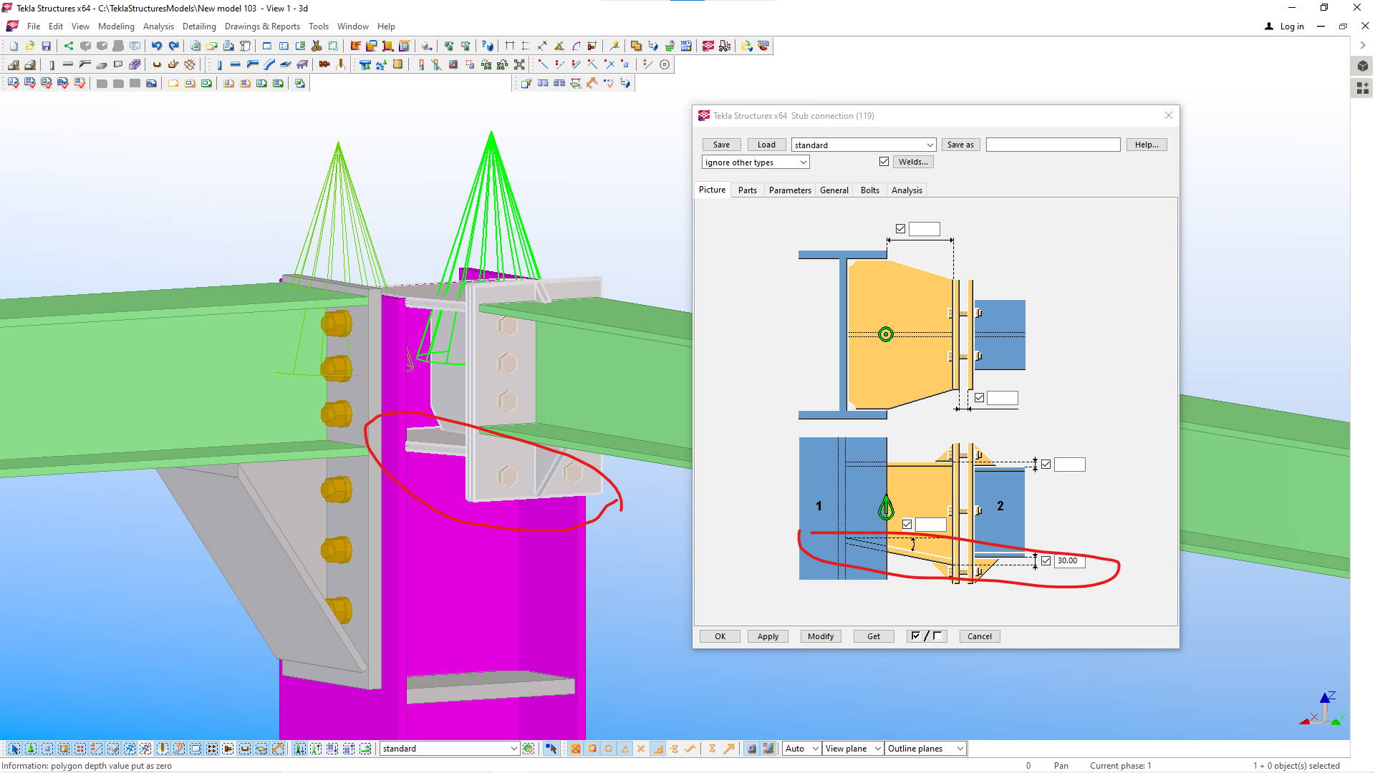
Task: Click the scissors cut icon in toolbar
Action: [317, 46]
